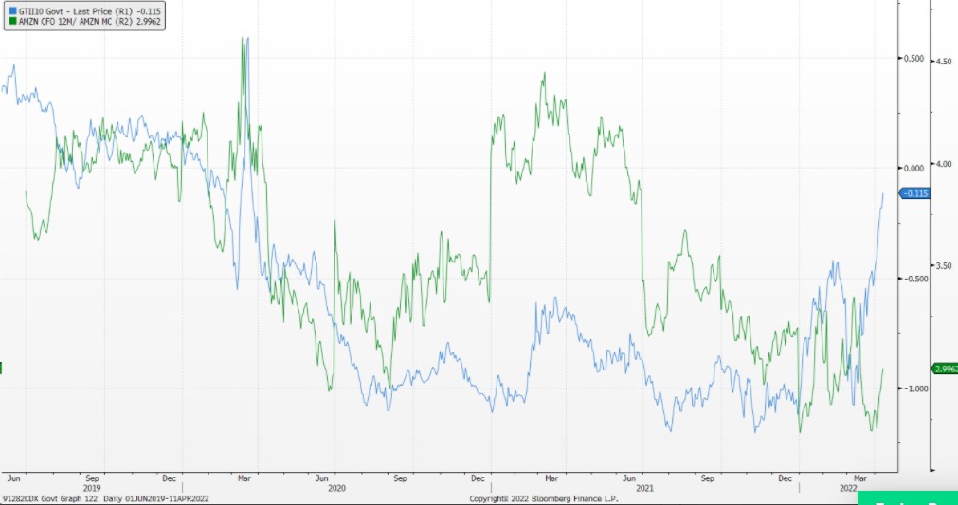Click the green AMZN legend color swatch
This screenshot has height=505, width=958.
[12, 20]
